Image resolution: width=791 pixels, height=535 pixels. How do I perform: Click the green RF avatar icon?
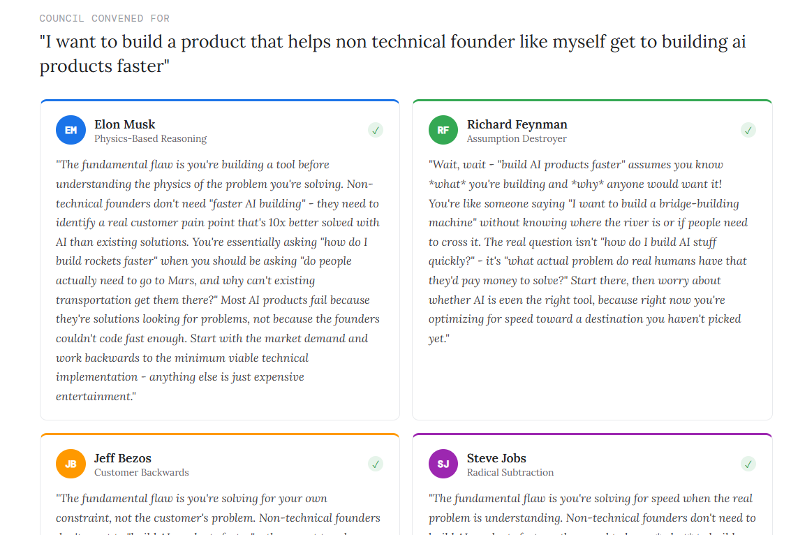click(443, 130)
